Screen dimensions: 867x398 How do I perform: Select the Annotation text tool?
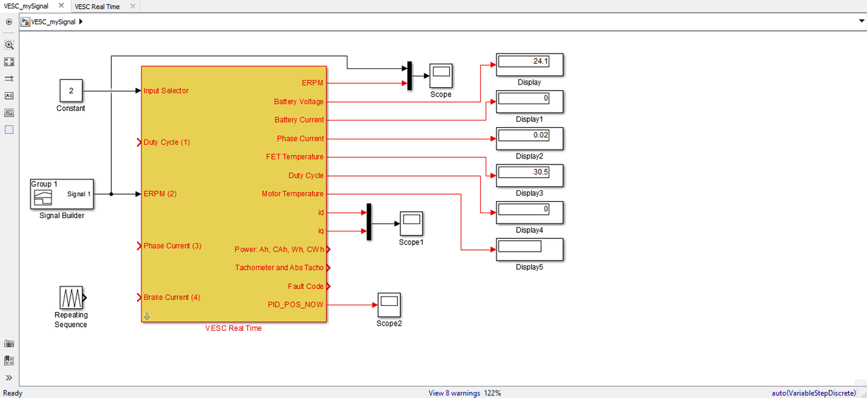click(9, 95)
